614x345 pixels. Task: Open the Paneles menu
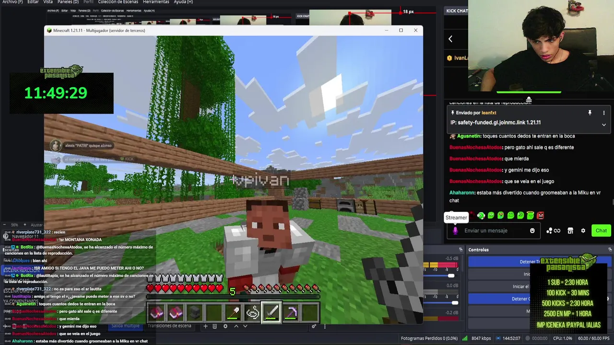click(68, 2)
